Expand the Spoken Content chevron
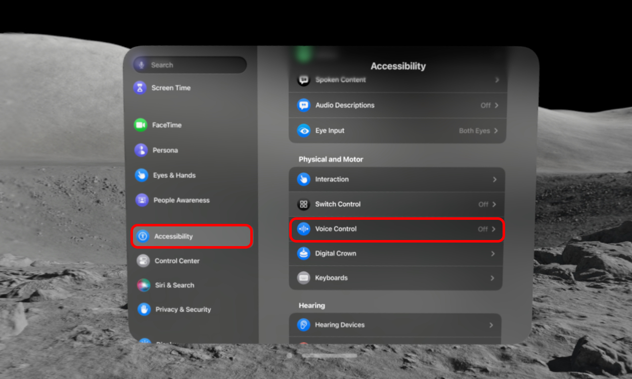This screenshot has width=632, height=379. 496,79
